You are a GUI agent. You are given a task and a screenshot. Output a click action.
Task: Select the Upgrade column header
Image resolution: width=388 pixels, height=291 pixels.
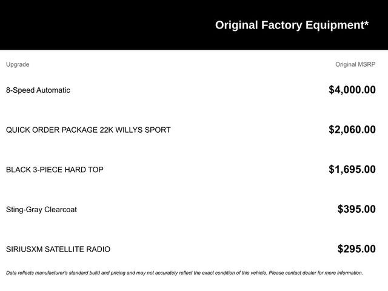click(x=18, y=64)
